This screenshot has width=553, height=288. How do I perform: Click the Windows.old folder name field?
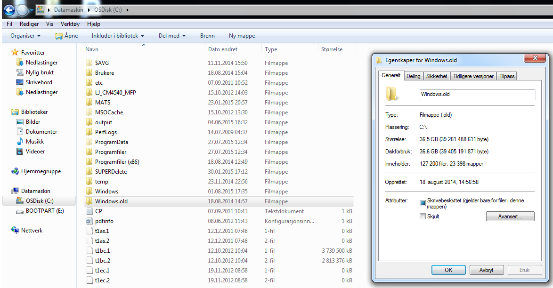pyautogui.click(x=477, y=95)
